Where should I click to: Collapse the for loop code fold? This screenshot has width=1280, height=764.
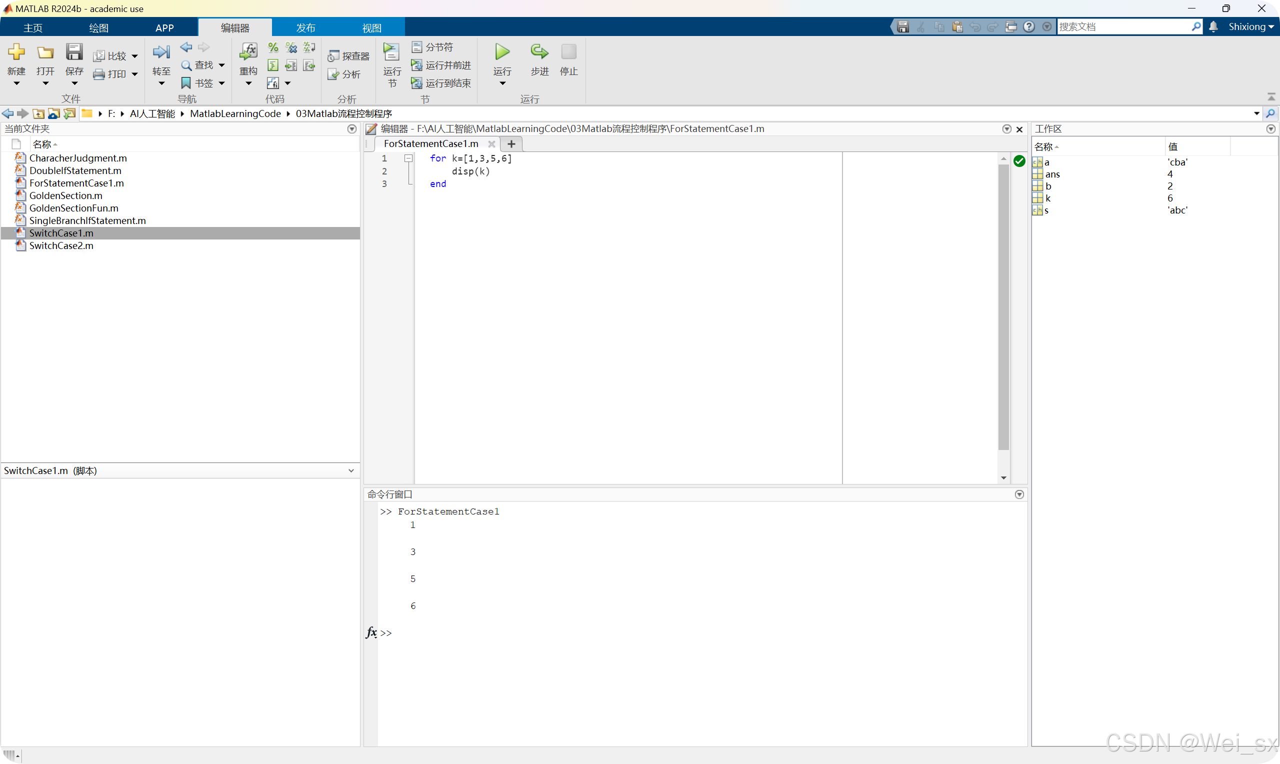pyautogui.click(x=408, y=158)
